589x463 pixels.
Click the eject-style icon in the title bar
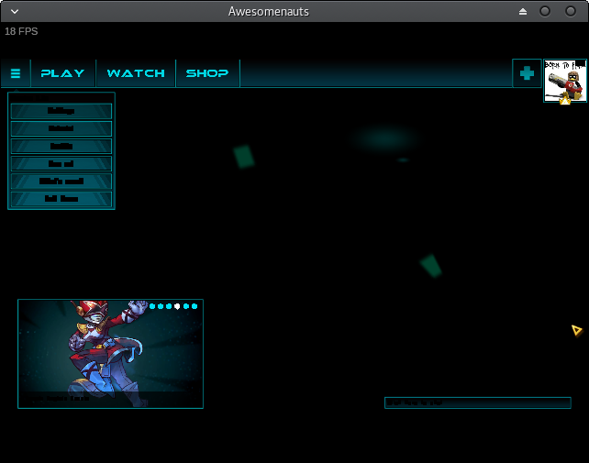click(523, 11)
